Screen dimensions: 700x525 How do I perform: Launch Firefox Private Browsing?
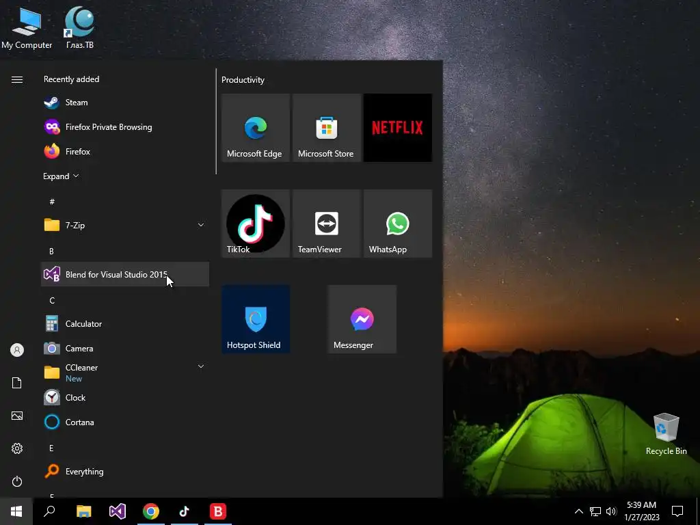point(125,126)
